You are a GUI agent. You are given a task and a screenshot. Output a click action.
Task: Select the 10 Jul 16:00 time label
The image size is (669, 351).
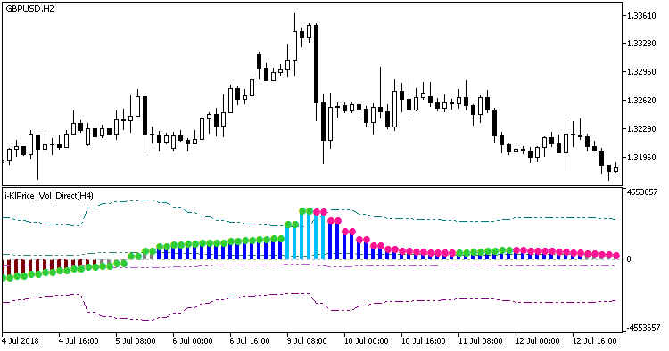pyautogui.click(x=423, y=341)
